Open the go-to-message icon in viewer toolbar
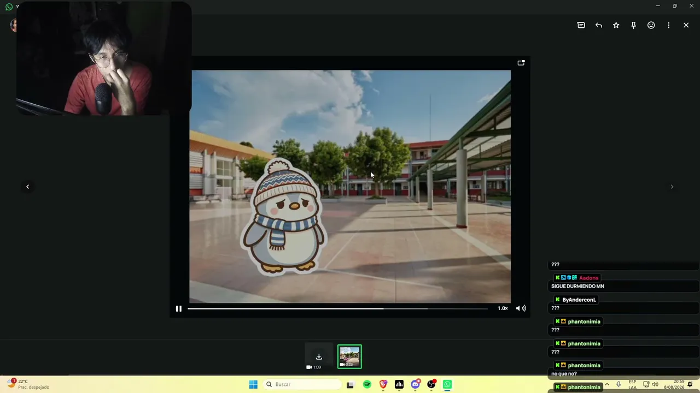This screenshot has height=393, width=700. point(581,25)
